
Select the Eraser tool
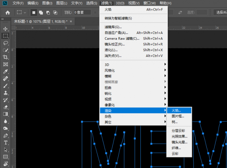(x=5, y=107)
